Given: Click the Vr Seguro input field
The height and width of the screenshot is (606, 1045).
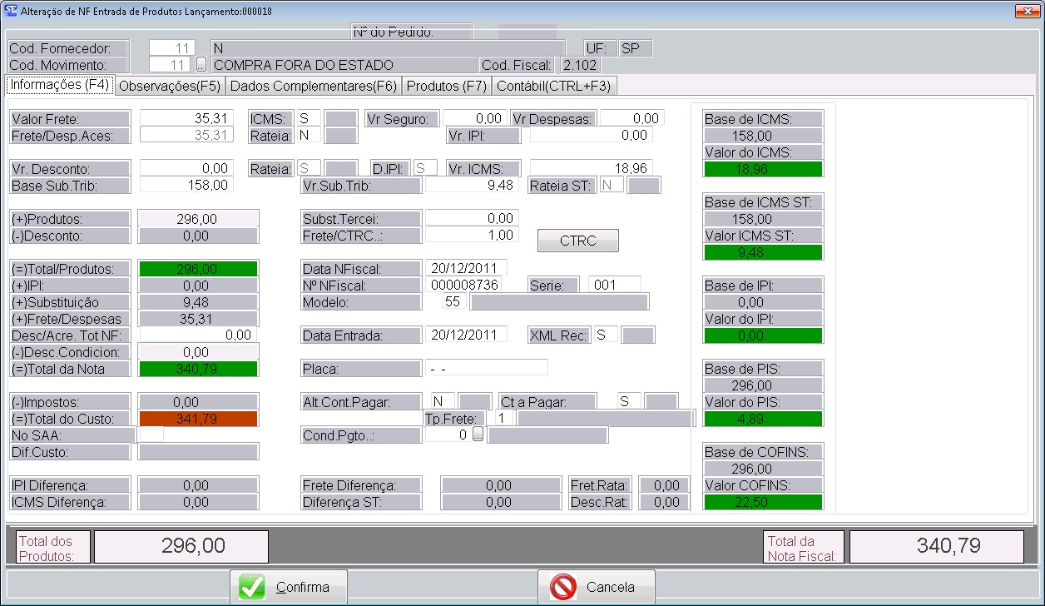Looking at the screenshot, I should point(474,119).
